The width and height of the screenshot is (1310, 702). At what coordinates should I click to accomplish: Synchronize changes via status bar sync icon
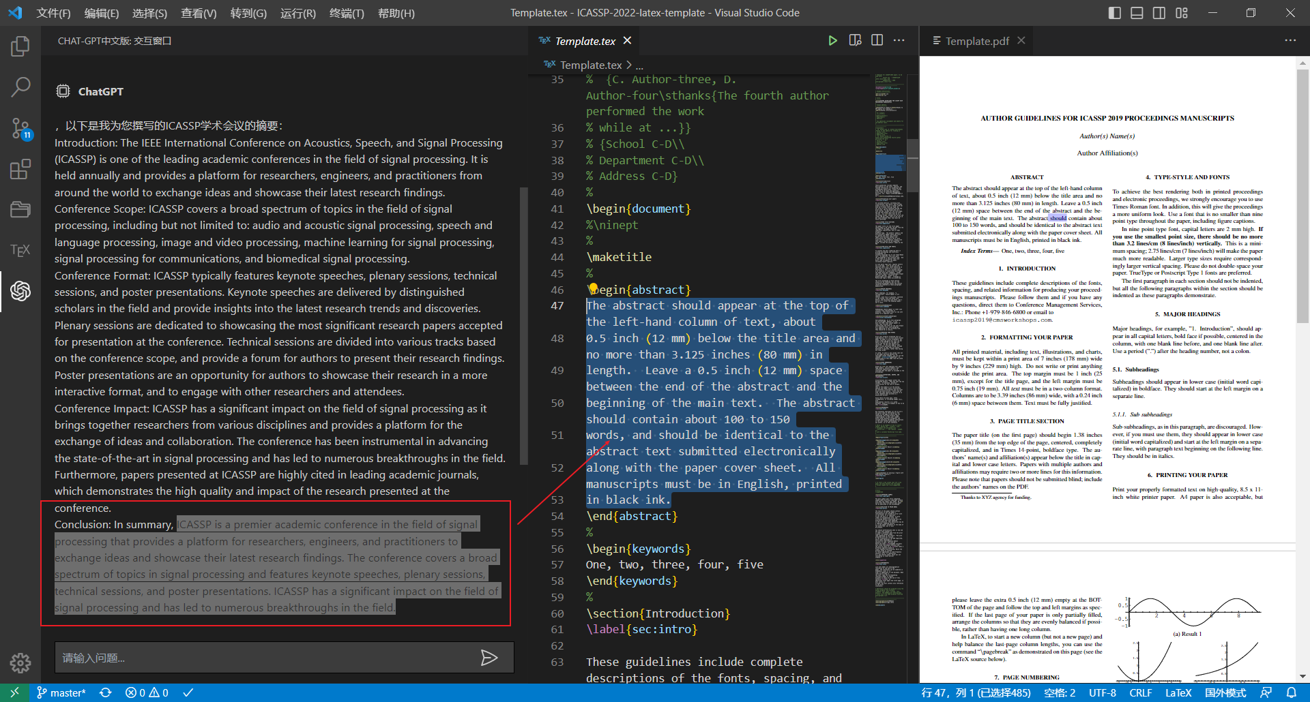click(105, 692)
